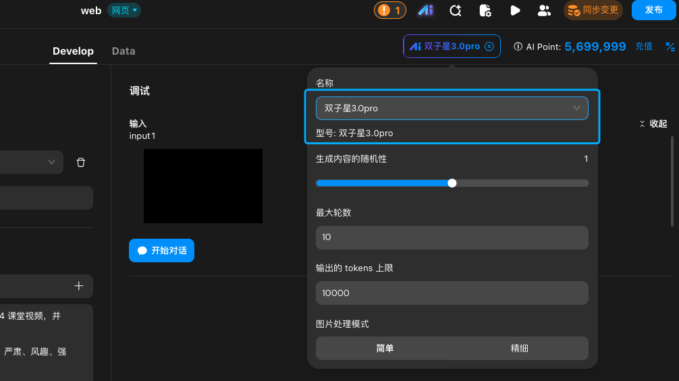
Task: Click the blue 发布 publish button
Action: pos(653,10)
